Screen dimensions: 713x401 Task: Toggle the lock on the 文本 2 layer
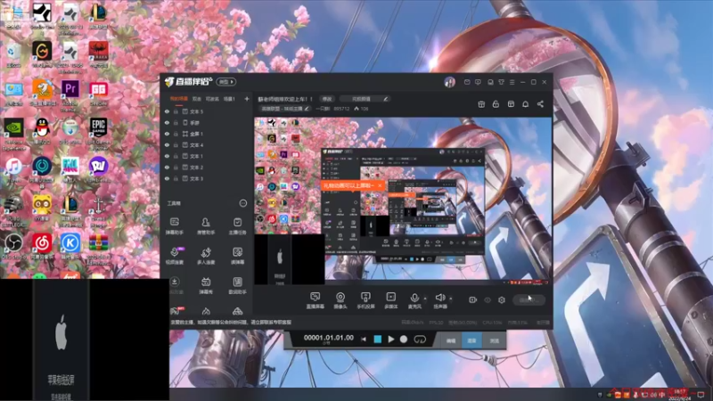[176, 168]
